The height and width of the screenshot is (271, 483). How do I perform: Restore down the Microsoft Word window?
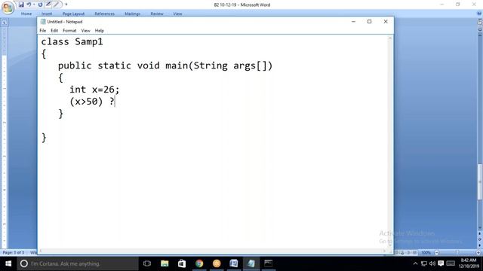(x=458, y=5)
